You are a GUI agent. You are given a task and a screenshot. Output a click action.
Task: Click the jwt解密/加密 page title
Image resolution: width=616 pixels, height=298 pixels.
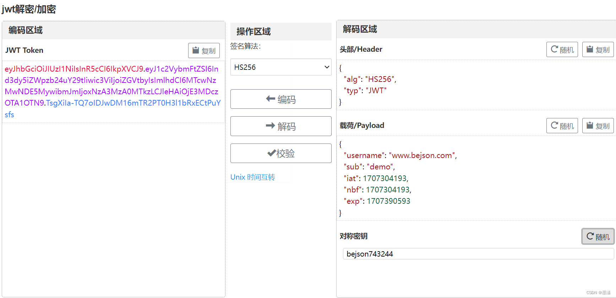[x=29, y=9]
